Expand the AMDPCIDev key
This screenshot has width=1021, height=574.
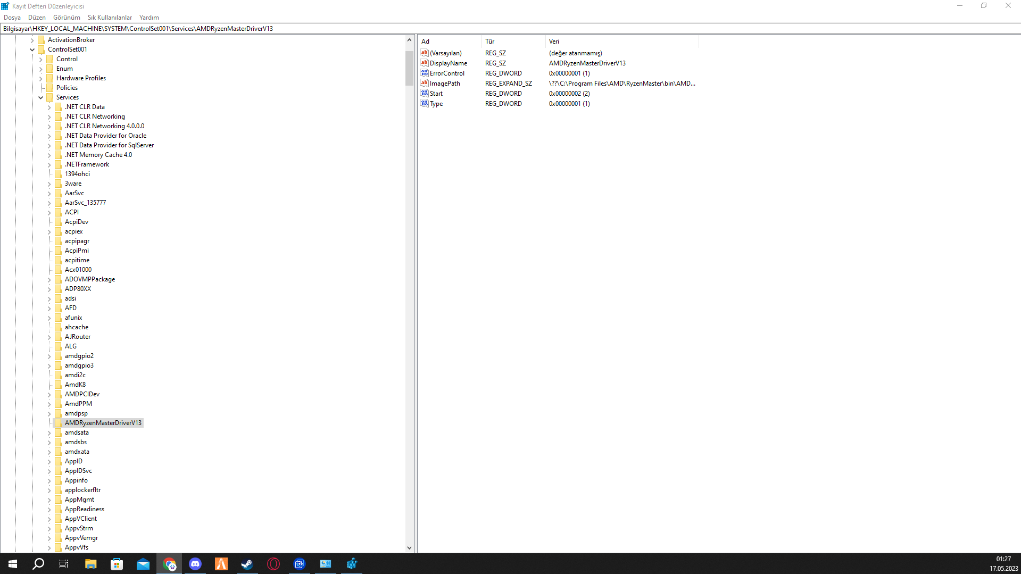coord(49,394)
